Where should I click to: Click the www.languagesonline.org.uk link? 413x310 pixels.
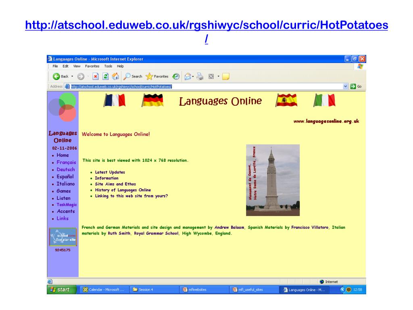click(x=326, y=121)
